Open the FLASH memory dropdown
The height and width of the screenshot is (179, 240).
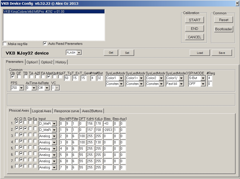point(79,53)
